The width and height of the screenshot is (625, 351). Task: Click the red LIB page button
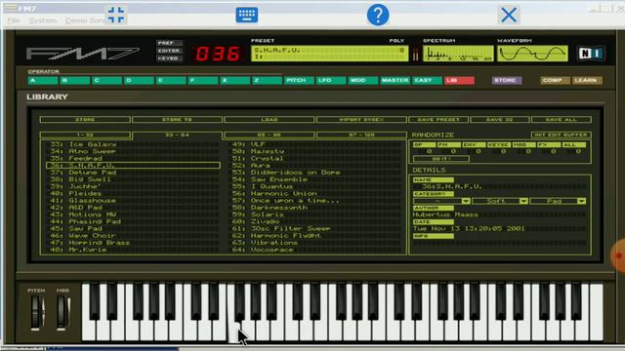[459, 80]
